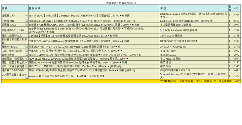This screenshot has width=242, height=125.
Task: Click the subtotal 7700 in the CPU row
Action: (237, 15)
